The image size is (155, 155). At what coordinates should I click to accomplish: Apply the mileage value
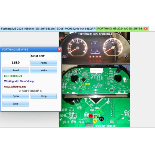pos(44,63)
